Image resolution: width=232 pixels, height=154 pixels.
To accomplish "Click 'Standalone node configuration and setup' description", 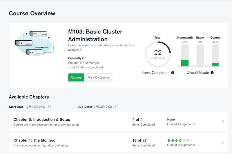I will 41,145.
